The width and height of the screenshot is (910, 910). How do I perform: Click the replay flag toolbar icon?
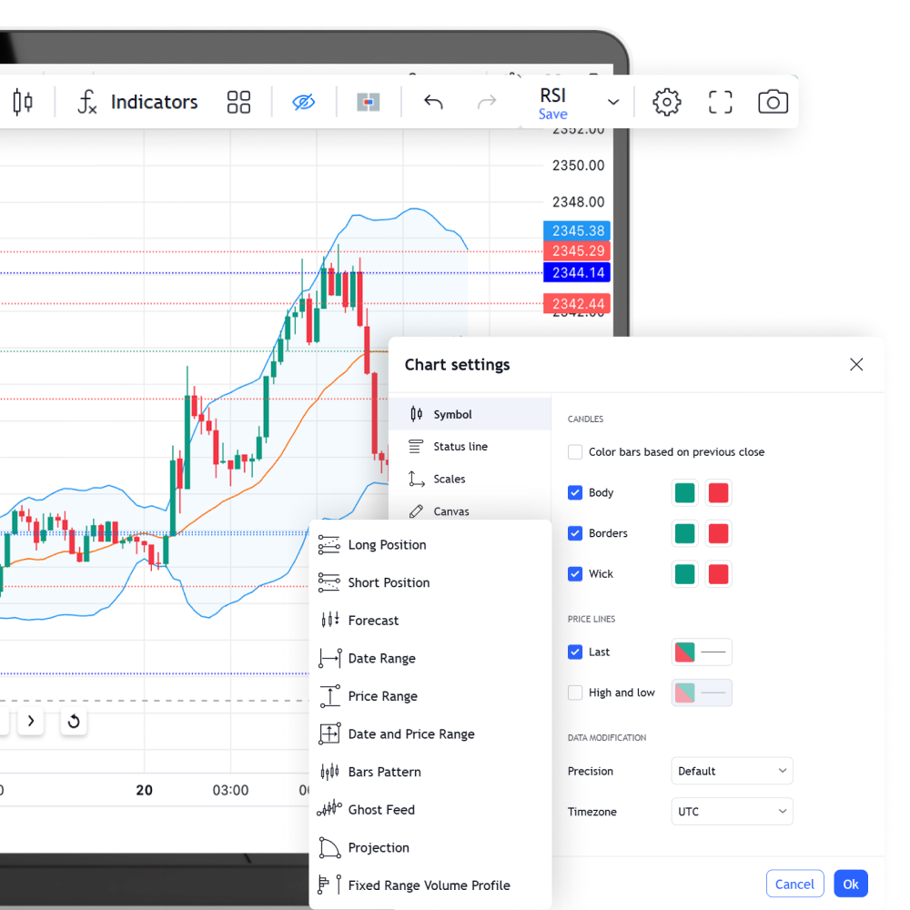tap(368, 102)
